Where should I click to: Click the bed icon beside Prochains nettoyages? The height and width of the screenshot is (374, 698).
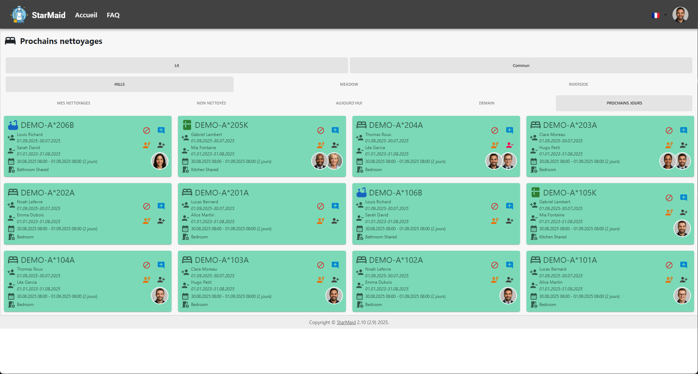[x=10, y=41]
